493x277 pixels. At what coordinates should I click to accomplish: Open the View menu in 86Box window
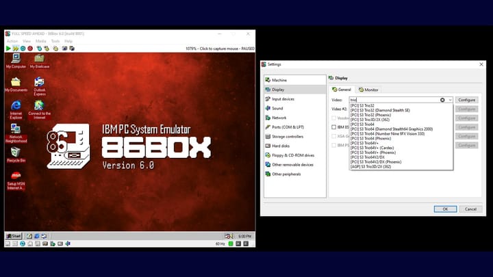[x=27, y=41]
